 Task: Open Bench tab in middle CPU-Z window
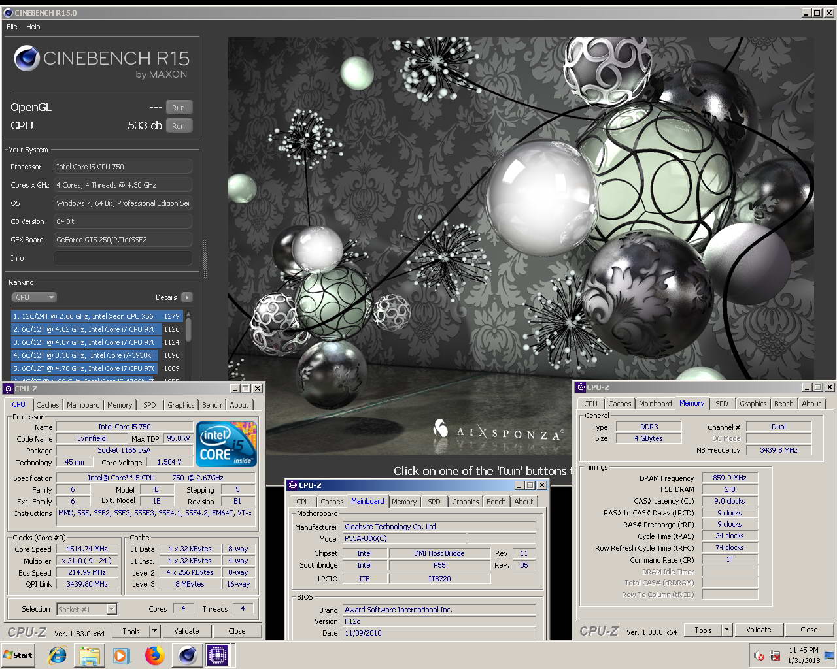point(496,502)
